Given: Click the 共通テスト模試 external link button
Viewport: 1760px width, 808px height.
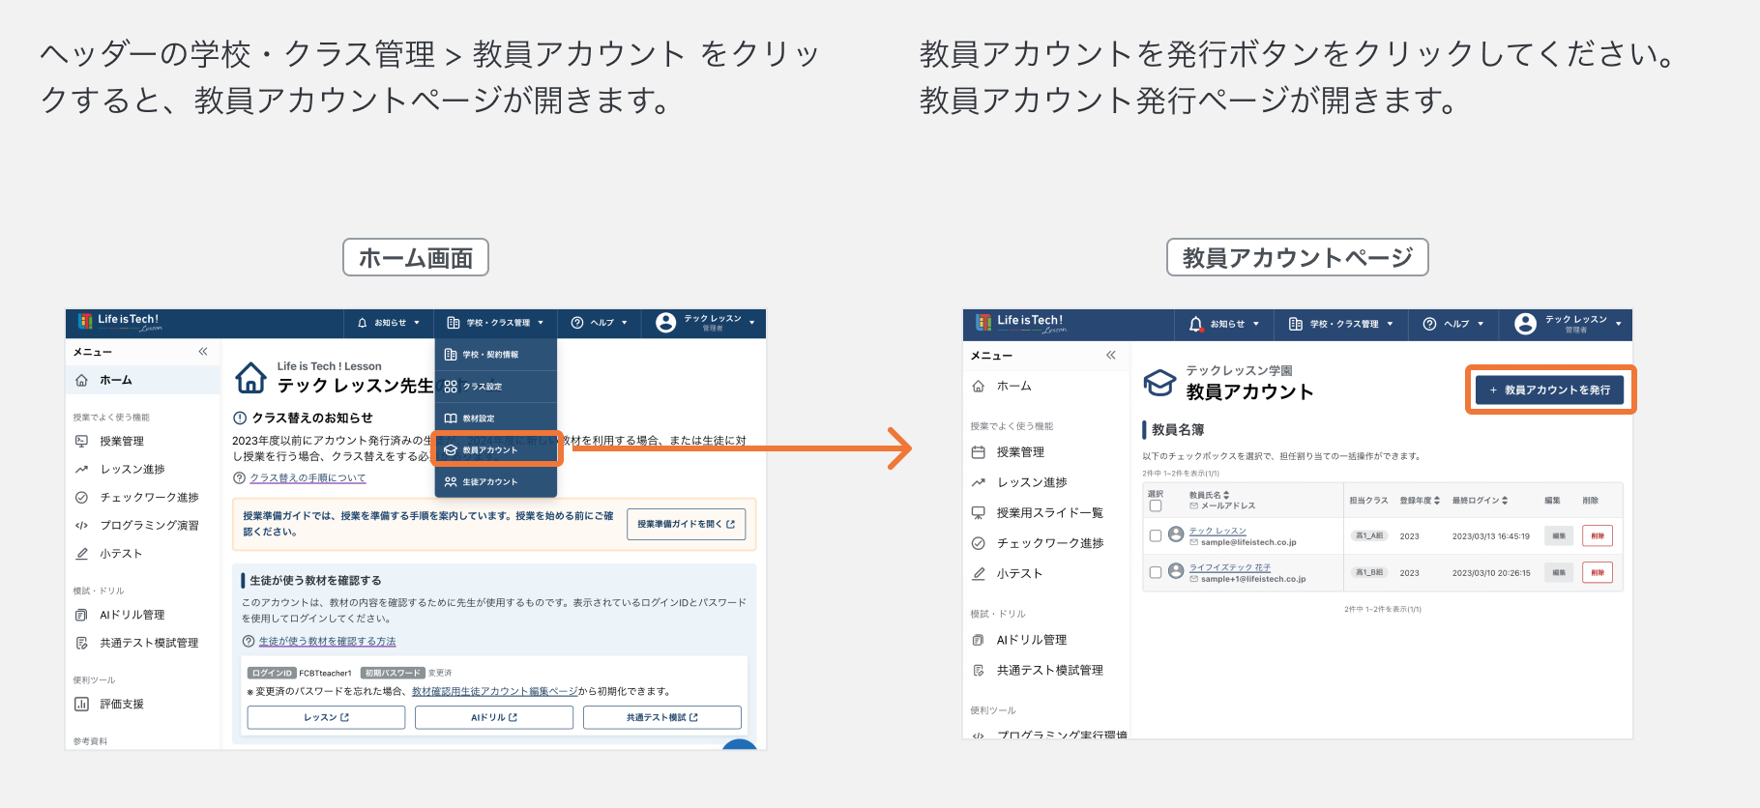Looking at the screenshot, I should point(662,717).
